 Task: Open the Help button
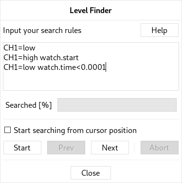click(160, 30)
